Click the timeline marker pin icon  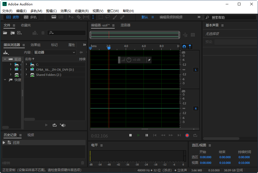pos(190,47)
